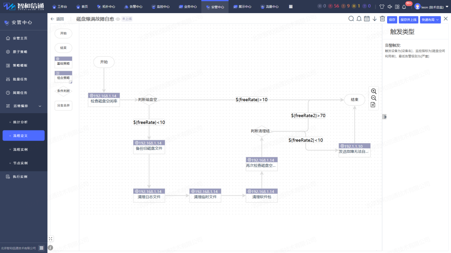This screenshot has height=253, width=451.
Task: Go to the 告警中心 tab
Action: pos(133,7)
